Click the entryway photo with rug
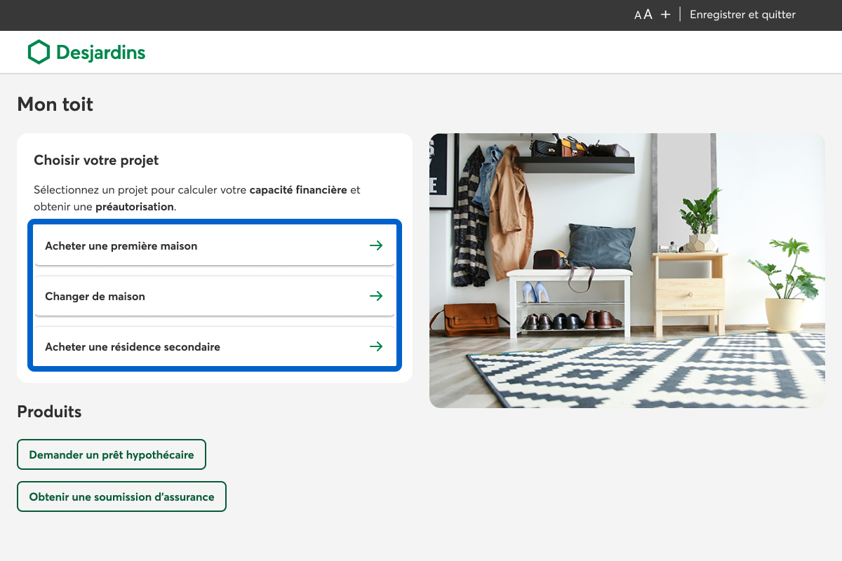This screenshot has height=561, width=842. click(x=627, y=271)
